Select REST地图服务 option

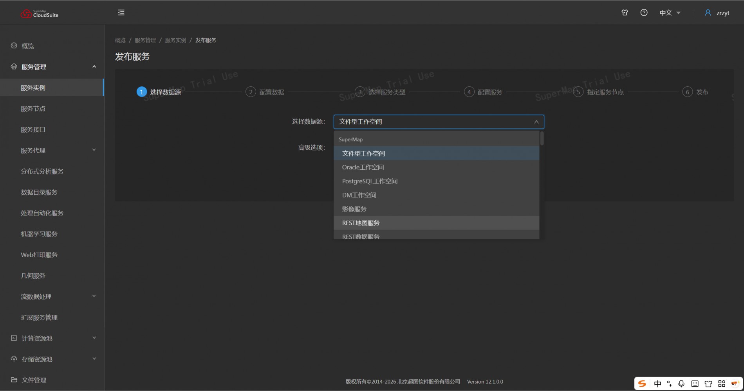click(x=436, y=223)
